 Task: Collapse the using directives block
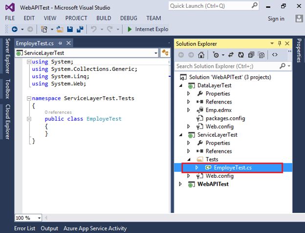point(29,62)
